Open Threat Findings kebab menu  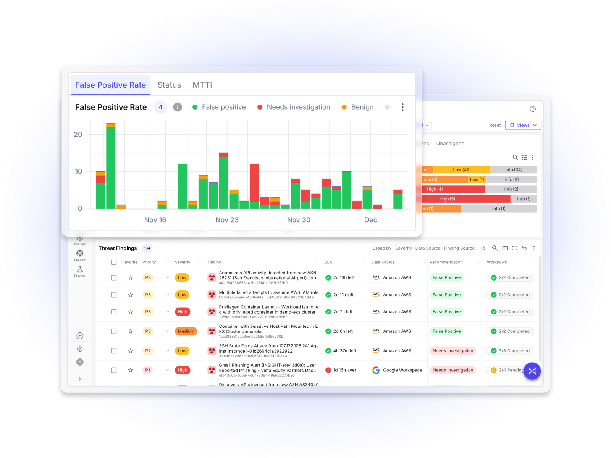534,248
